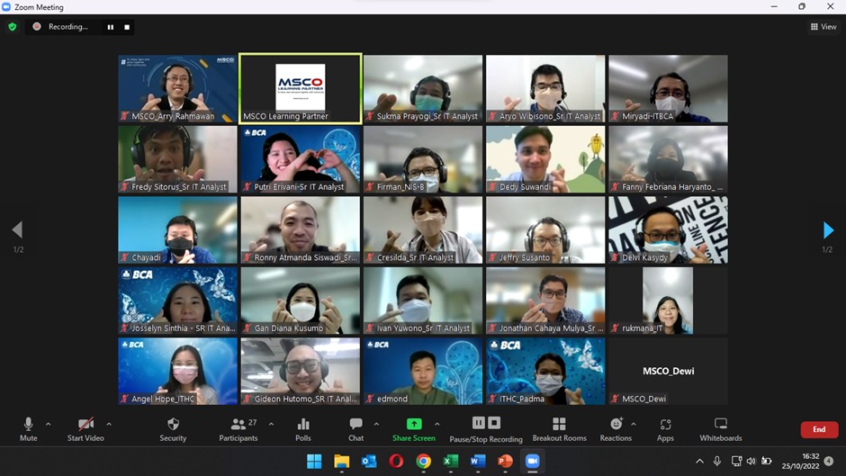Expand arrow next to Participants
Screen dimensions: 846x476
[271, 424]
